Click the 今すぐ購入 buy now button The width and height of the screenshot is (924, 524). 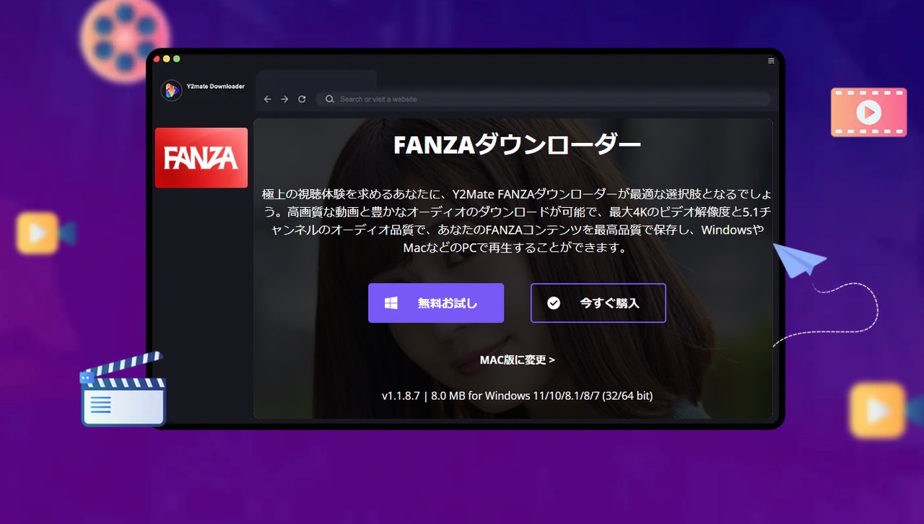pyautogui.click(x=598, y=303)
